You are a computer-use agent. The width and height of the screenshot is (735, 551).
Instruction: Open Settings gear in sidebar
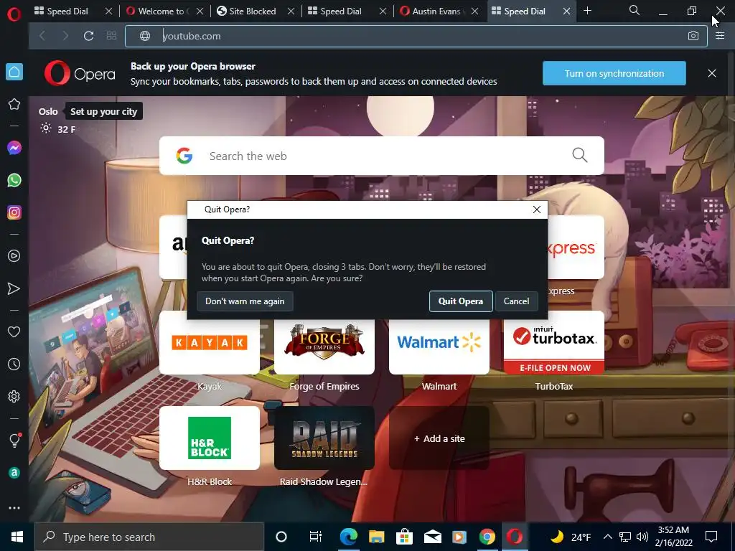tap(14, 396)
